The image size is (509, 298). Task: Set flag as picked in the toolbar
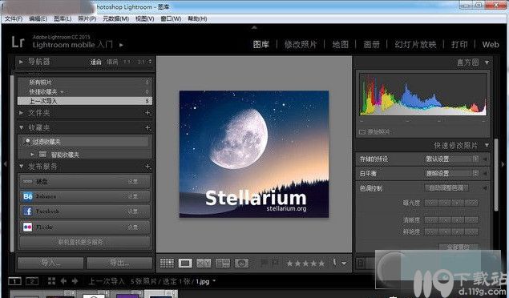pos(265,263)
